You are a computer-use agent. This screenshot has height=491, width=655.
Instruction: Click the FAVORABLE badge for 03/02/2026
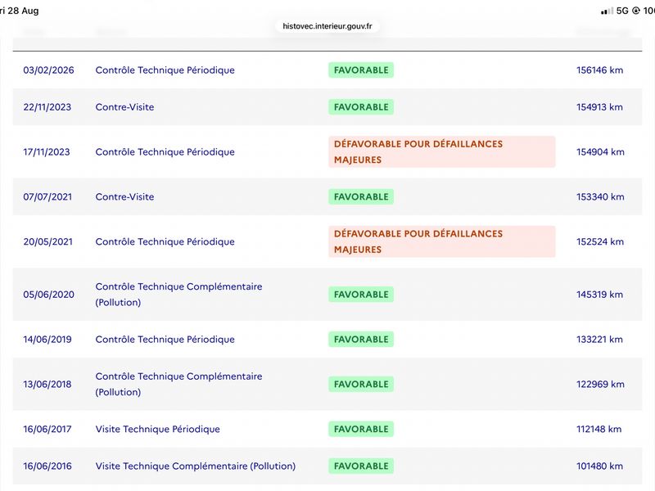(x=361, y=70)
